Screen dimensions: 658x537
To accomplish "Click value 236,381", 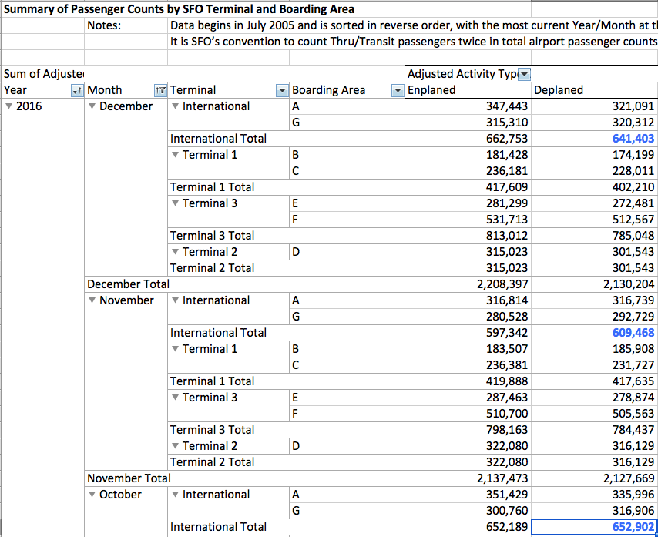I will 506,365.
